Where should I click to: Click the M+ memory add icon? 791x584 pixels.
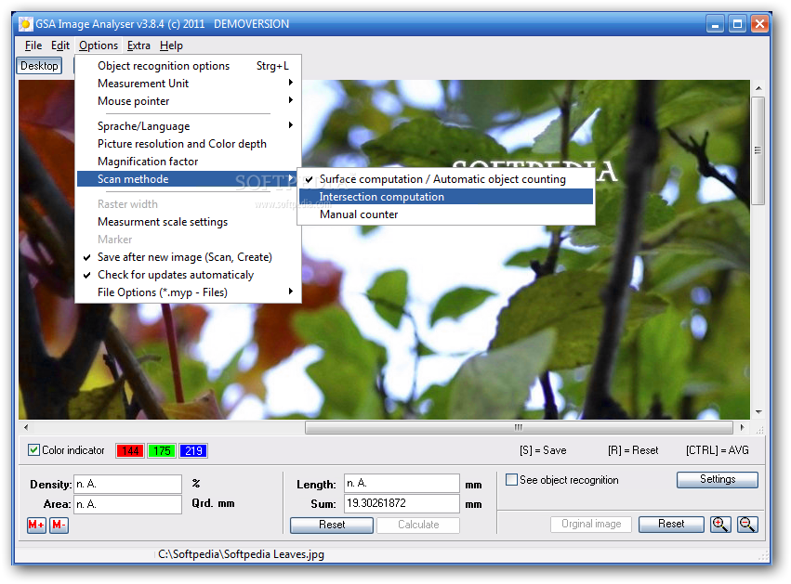click(36, 526)
